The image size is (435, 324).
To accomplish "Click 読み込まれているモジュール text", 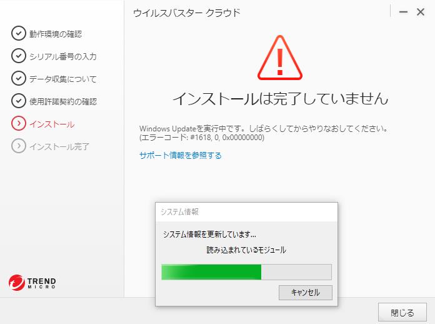I will [x=246, y=250].
